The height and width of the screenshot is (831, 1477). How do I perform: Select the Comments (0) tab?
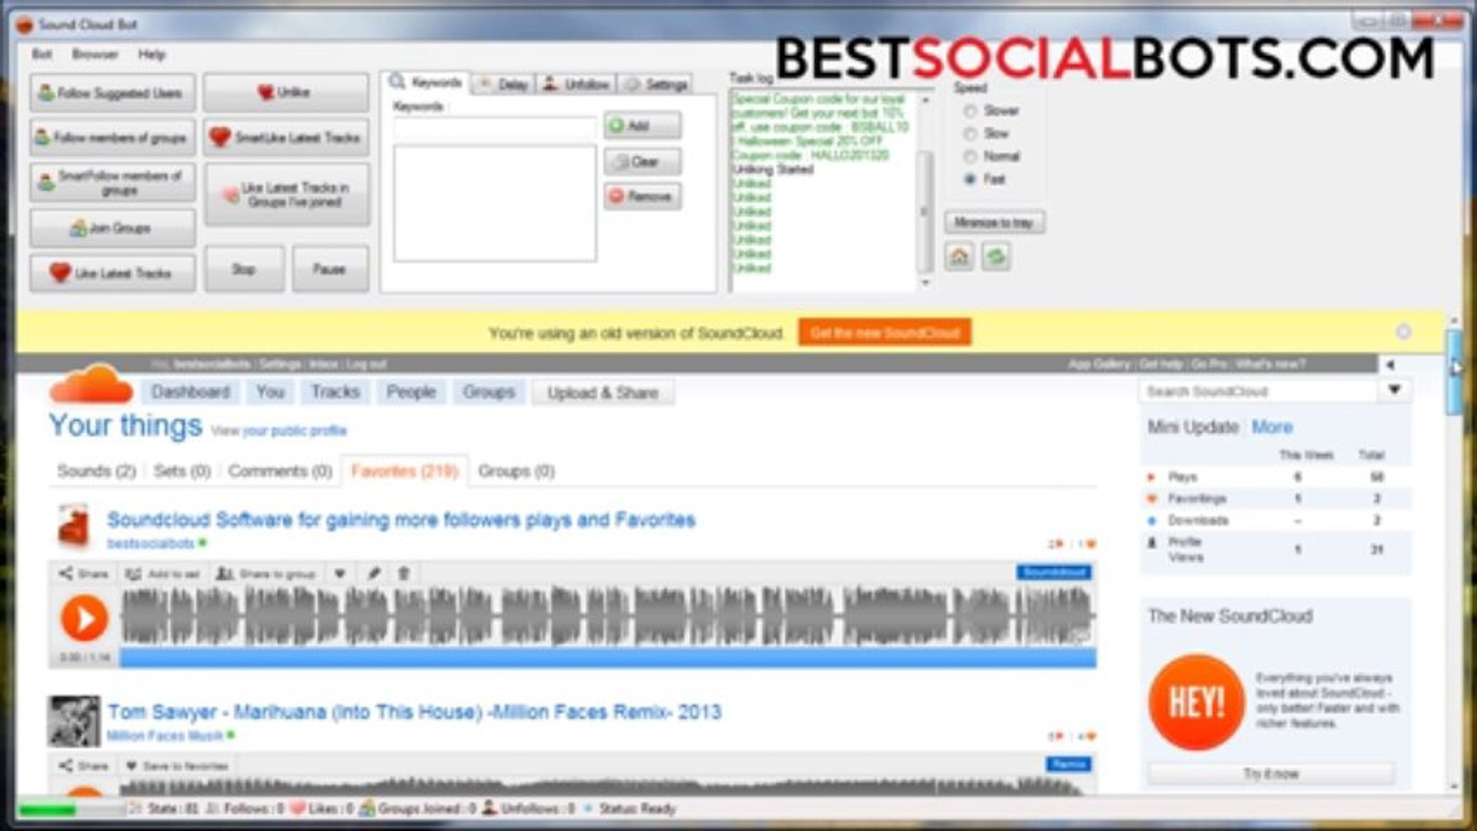(279, 471)
